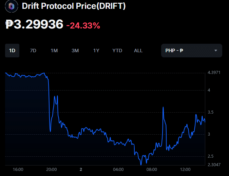Click the 12:00 time axis label

pos(185,170)
